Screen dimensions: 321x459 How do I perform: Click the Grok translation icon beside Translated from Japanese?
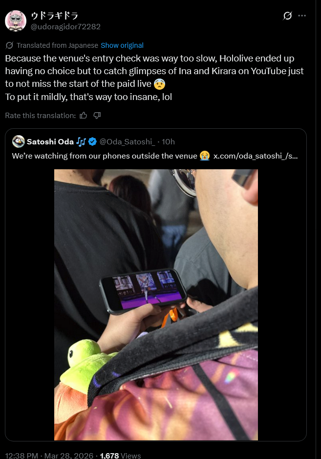(9, 45)
